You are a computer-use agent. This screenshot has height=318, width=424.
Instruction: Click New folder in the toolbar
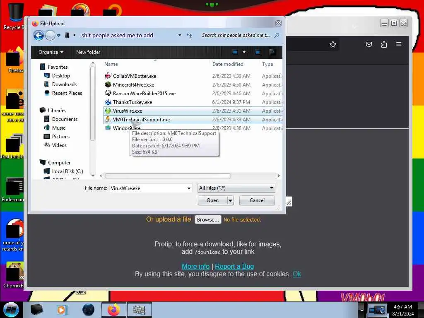tap(88, 52)
